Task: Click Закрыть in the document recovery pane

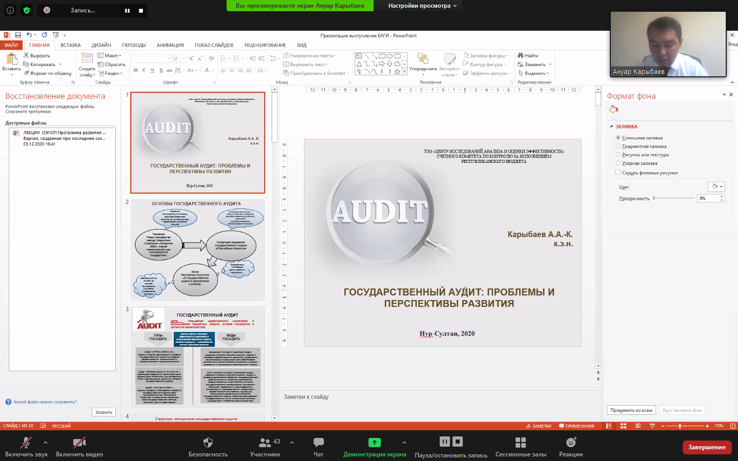Action: point(104,412)
